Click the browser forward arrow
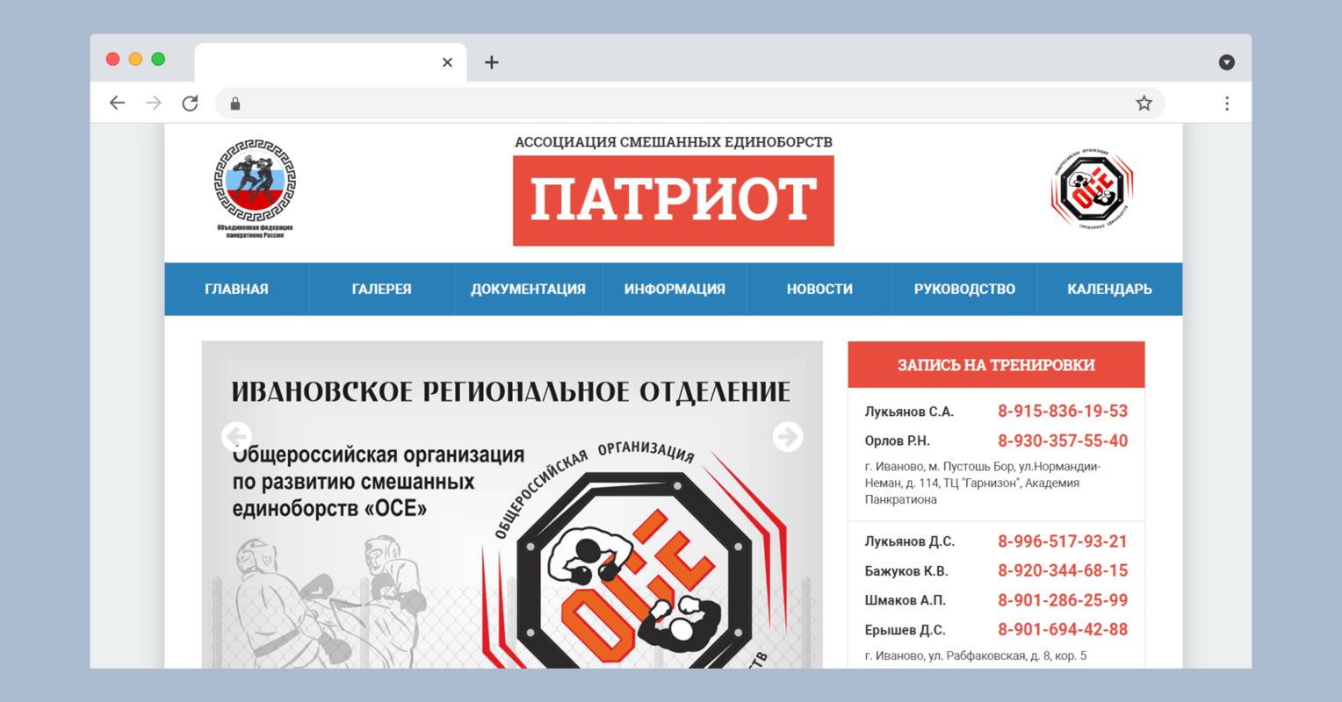Viewport: 1342px width, 702px height. 154,104
